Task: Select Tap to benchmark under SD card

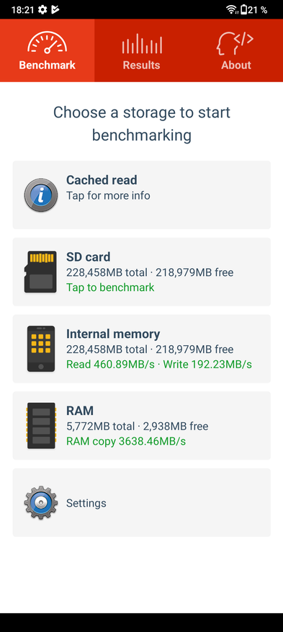Action: click(110, 288)
